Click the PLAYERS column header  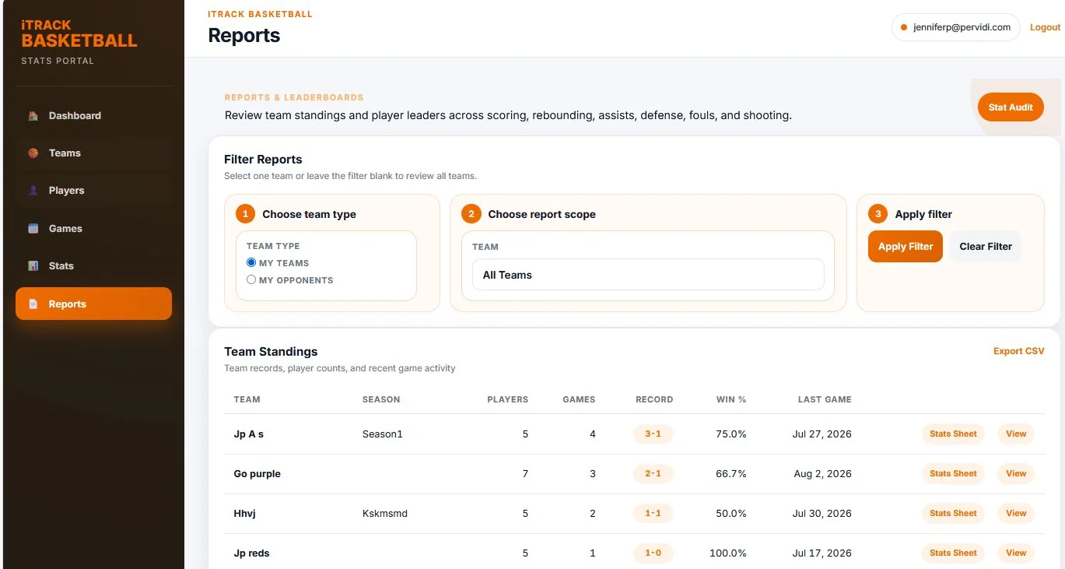point(507,399)
